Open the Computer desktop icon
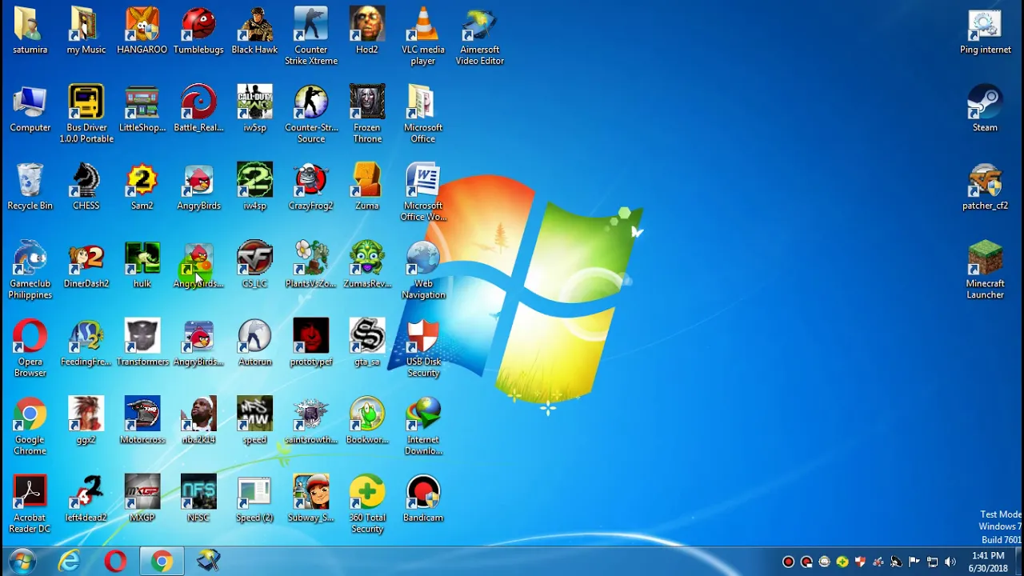Image resolution: width=1024 pixels, height=576 pixels. pos(30,109)
